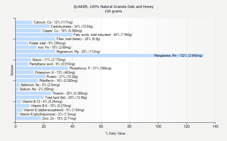Select the 'Protein - 21% (10.38g)' label
Image resolution: width=227 pixels, height=141 pixels.
point(62,77)
